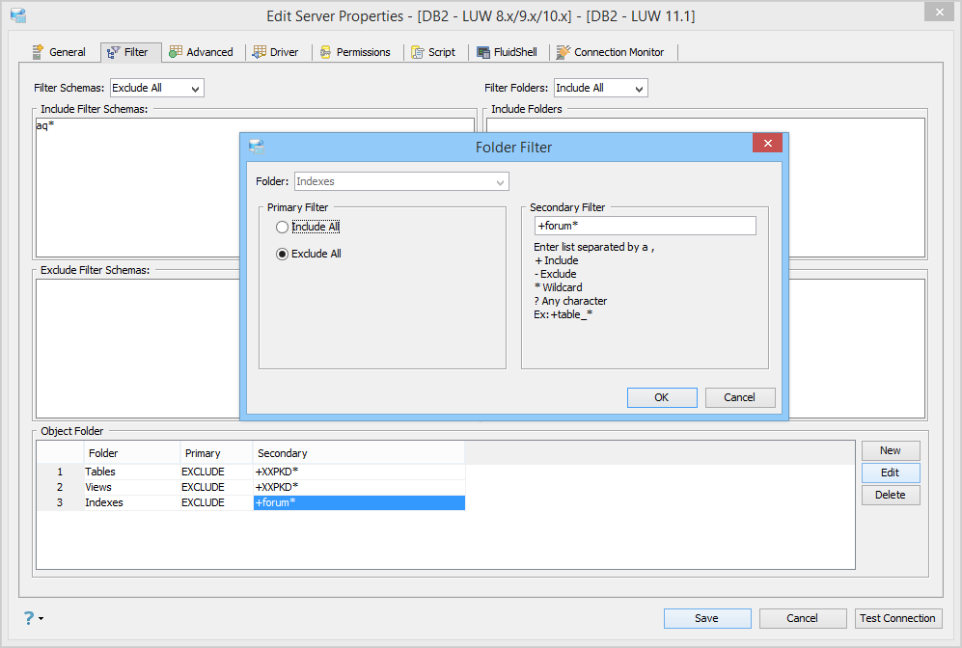Click the FluidShell tab icon
Screen dimensions: 962x648
coord(483,53)
